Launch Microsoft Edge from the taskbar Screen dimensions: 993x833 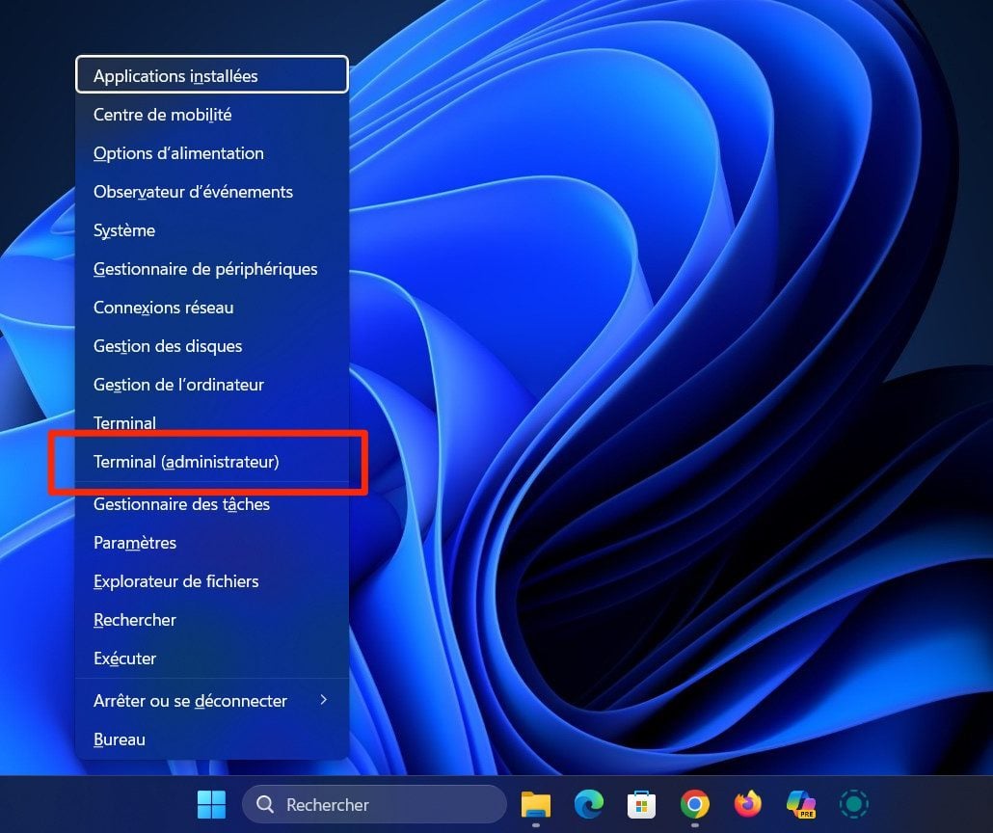[x=588, y=804]
